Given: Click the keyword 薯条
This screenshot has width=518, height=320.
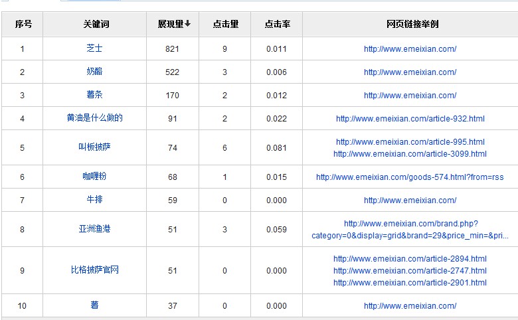Looking at the screenshot, I should pos(94,95).
